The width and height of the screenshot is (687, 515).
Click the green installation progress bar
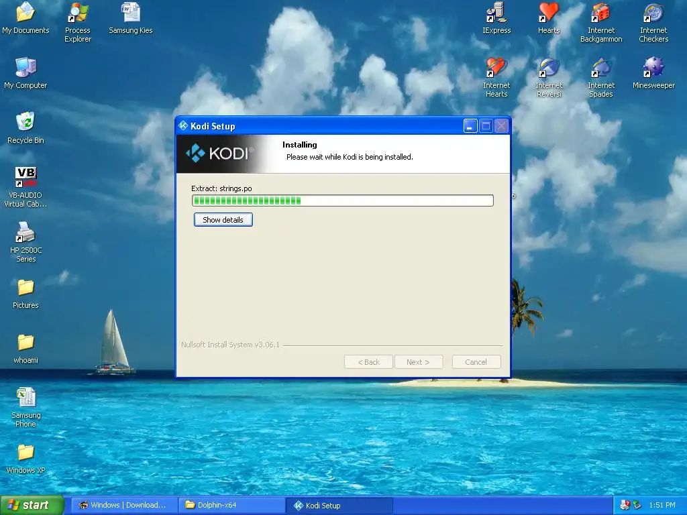click(343, 201)
